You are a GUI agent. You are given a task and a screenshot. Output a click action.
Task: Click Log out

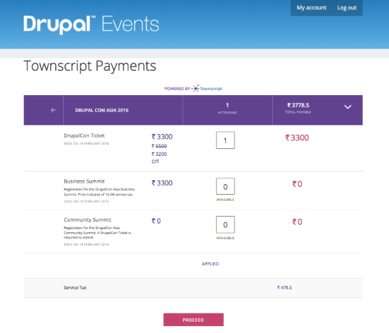click(346, 8)
